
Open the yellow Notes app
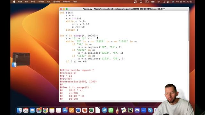[x=52, y=110]
